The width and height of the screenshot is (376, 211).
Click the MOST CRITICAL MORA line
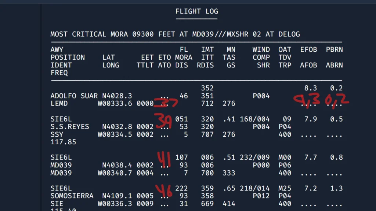click(x=175, y=34)
